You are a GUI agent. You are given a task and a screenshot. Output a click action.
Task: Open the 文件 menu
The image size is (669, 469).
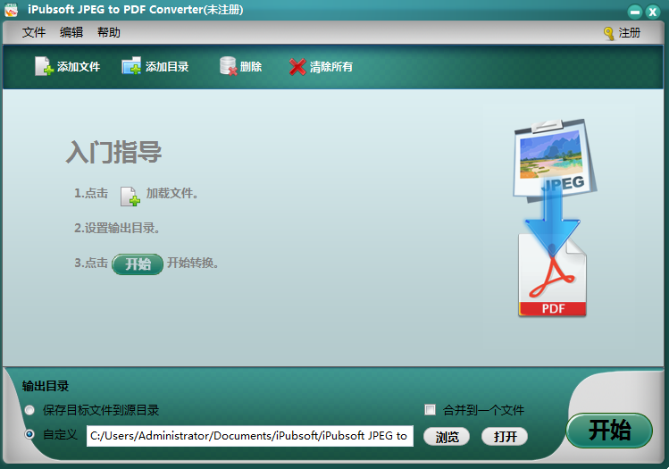click(34, 32)
